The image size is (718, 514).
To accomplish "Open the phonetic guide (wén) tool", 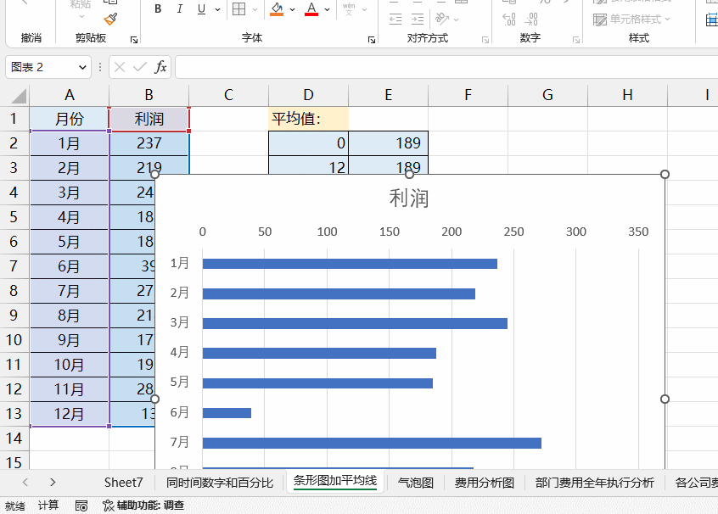I will [x=349, y=9].
